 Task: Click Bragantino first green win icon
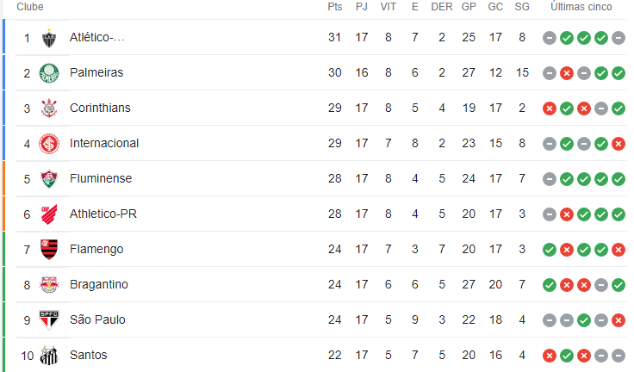tap(549, 285)
